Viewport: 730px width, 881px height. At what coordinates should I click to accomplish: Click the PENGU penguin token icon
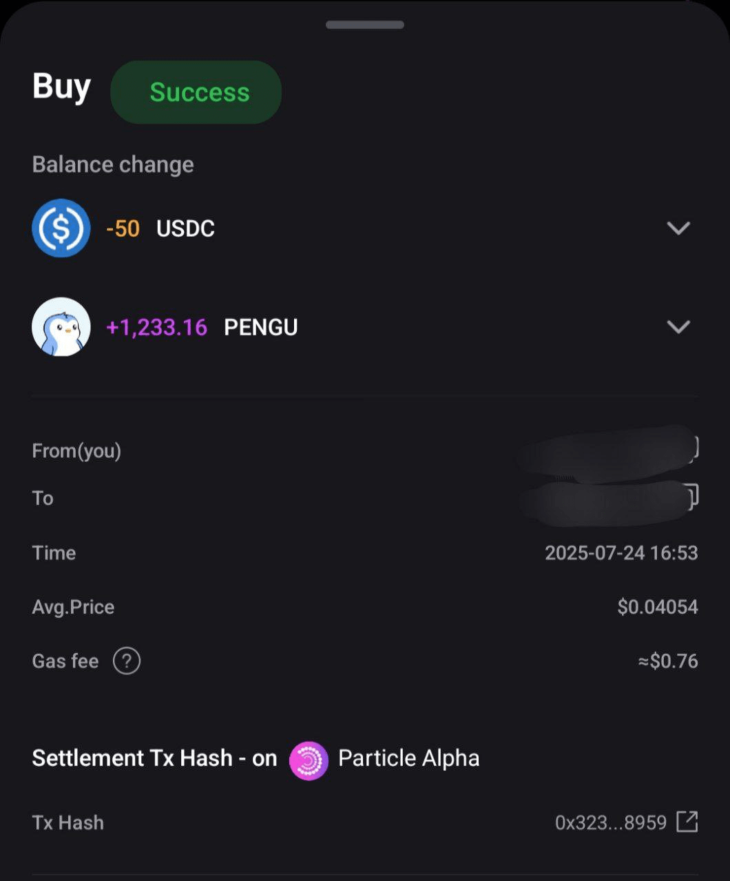click(x=61, y=327)
